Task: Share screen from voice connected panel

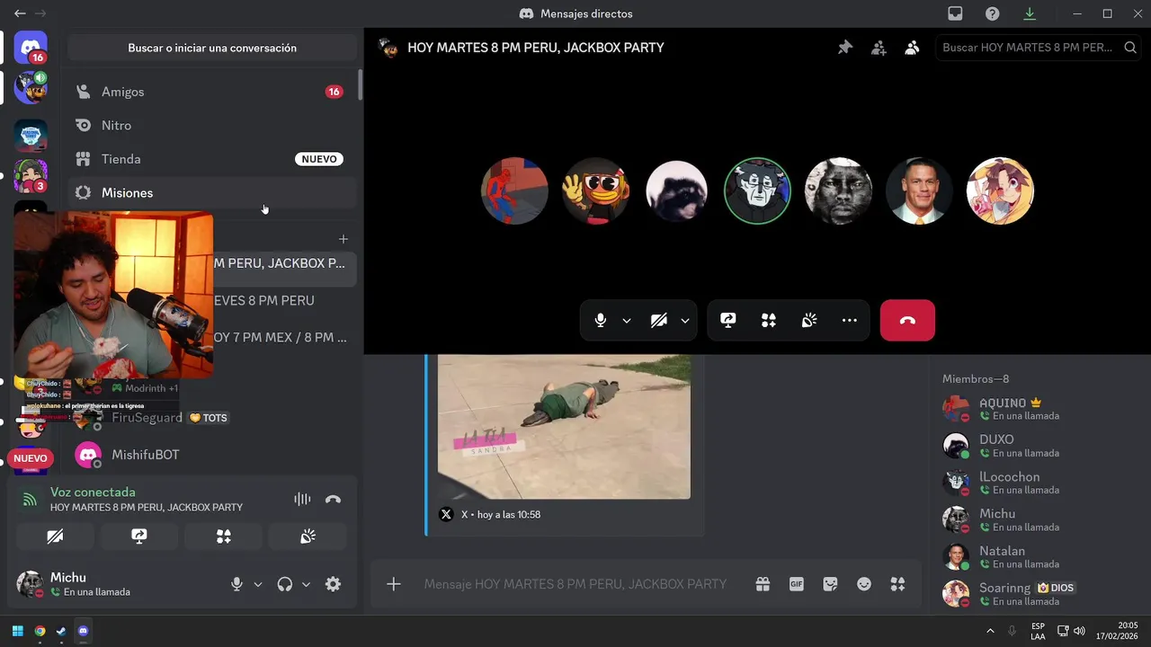Action: coord(139,536)
